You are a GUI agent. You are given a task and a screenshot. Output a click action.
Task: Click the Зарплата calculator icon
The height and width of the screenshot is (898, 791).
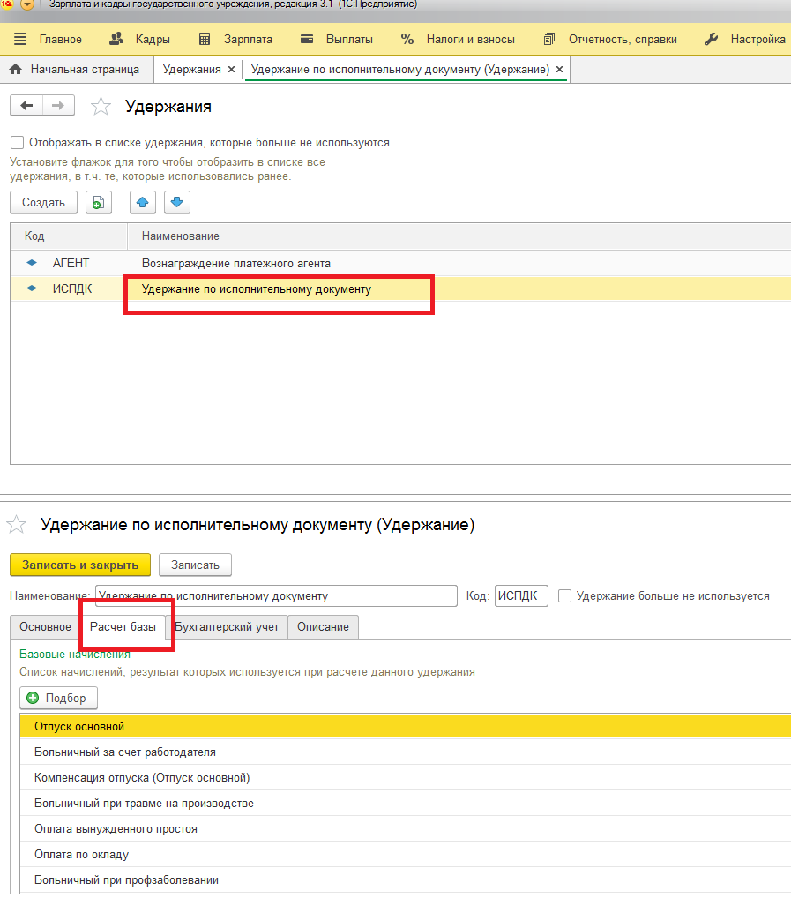205,39
